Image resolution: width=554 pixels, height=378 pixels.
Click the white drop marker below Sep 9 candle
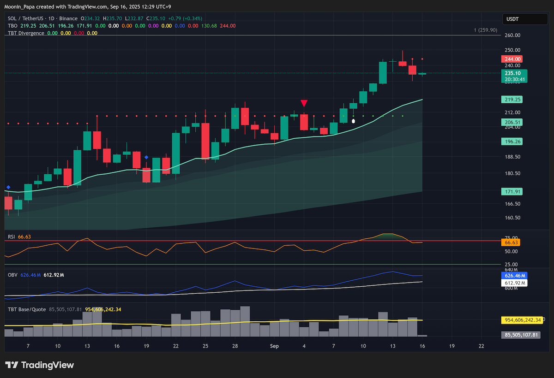(x=354, y=121)
